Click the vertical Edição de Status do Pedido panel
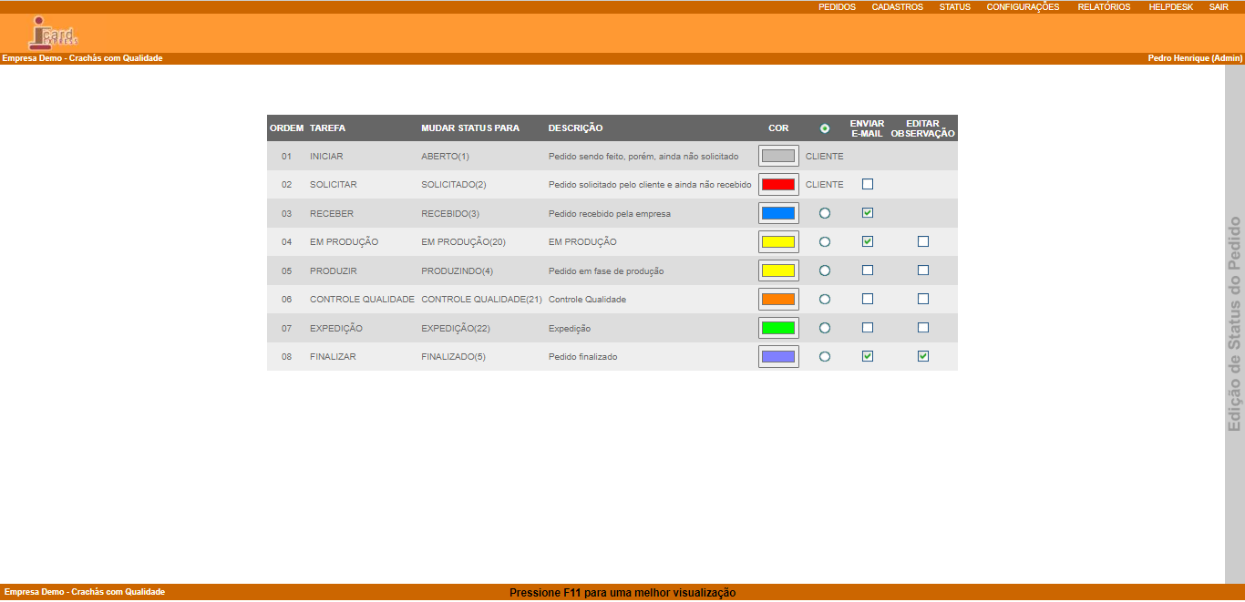The image size is (1245, 602). click(x=1235, y=323)
